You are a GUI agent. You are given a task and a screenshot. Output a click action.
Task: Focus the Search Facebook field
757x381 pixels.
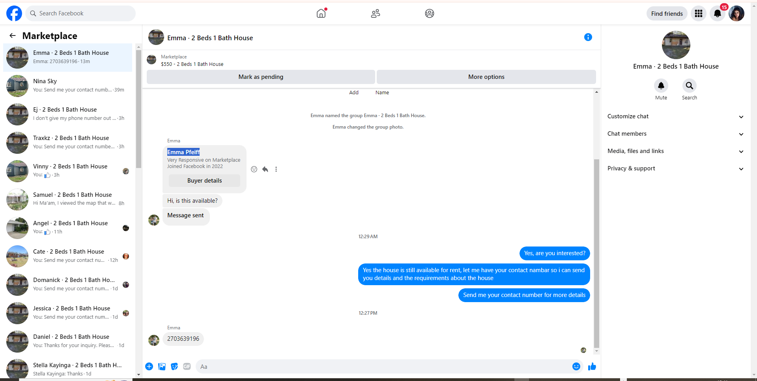click(x=80, y=13)
